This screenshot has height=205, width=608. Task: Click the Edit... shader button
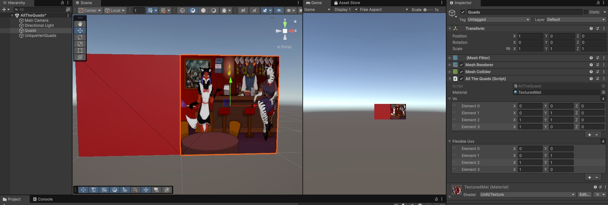pyautogui.click(x=584, y=195)
